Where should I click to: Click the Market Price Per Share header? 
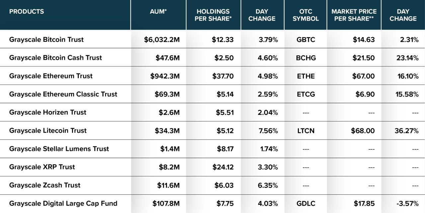click(354, 15)
